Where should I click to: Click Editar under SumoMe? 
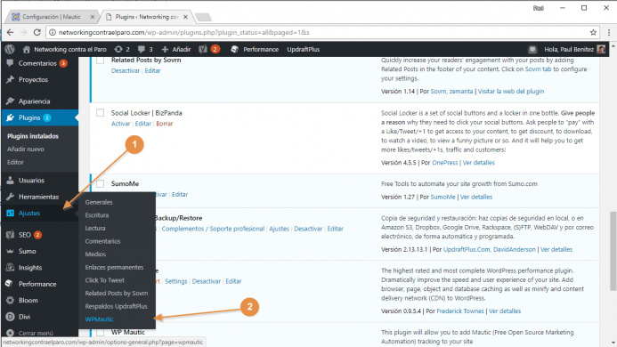coord(180,194)
